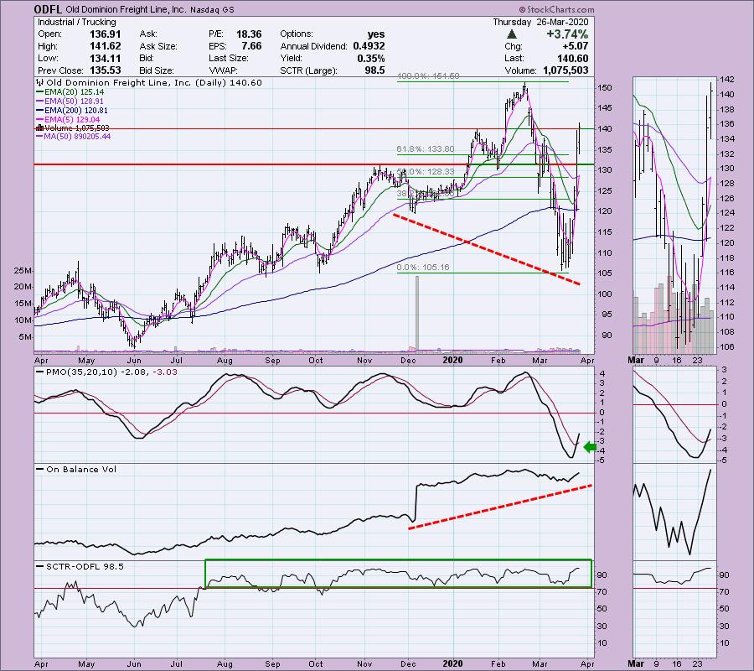Image resolution: width=754 pixels, height=671 pixels.
Task: Click the price bar icon before the Daily legend
Action: pyautogui.click(x=39, y=82)
